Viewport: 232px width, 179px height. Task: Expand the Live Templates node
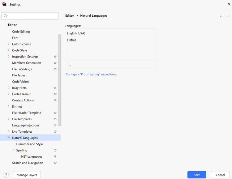[x=9, y=131]
